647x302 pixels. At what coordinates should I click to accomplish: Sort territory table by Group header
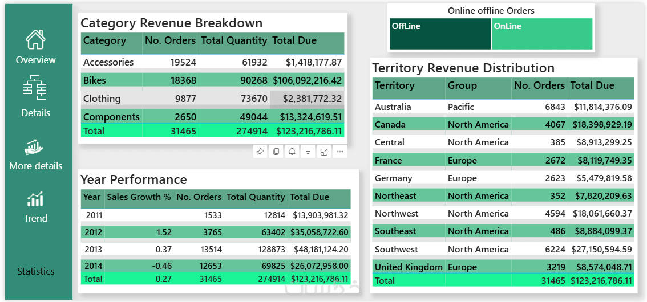tap(462, 86)
